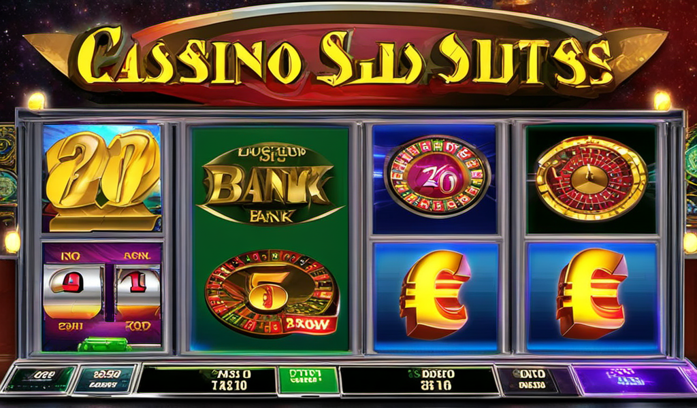
Task: Click the bright green button in bottom bar
Action: [x=308, y=380]
